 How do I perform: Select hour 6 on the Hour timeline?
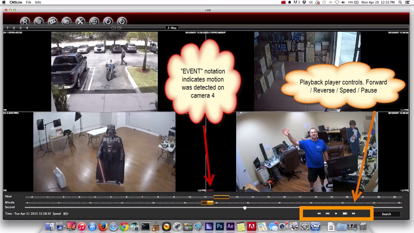[126, 197]
